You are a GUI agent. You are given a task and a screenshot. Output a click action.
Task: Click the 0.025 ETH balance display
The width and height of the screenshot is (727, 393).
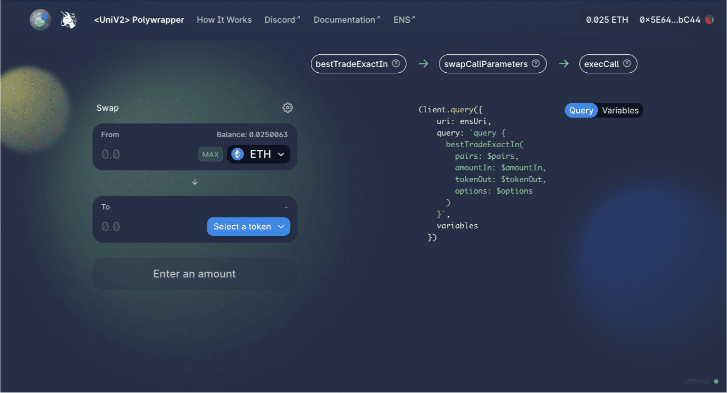coord(607,20)
